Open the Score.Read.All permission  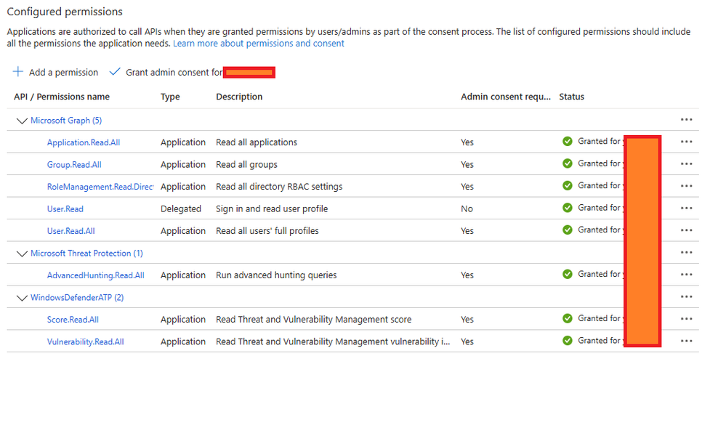click(x=73, y=320)
